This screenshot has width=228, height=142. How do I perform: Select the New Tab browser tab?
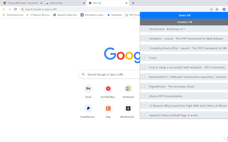pyautogui.click(x=108, y=3)
